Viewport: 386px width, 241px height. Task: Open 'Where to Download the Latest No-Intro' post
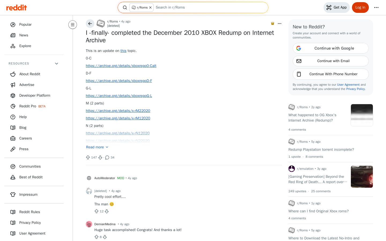click(324, 238)
